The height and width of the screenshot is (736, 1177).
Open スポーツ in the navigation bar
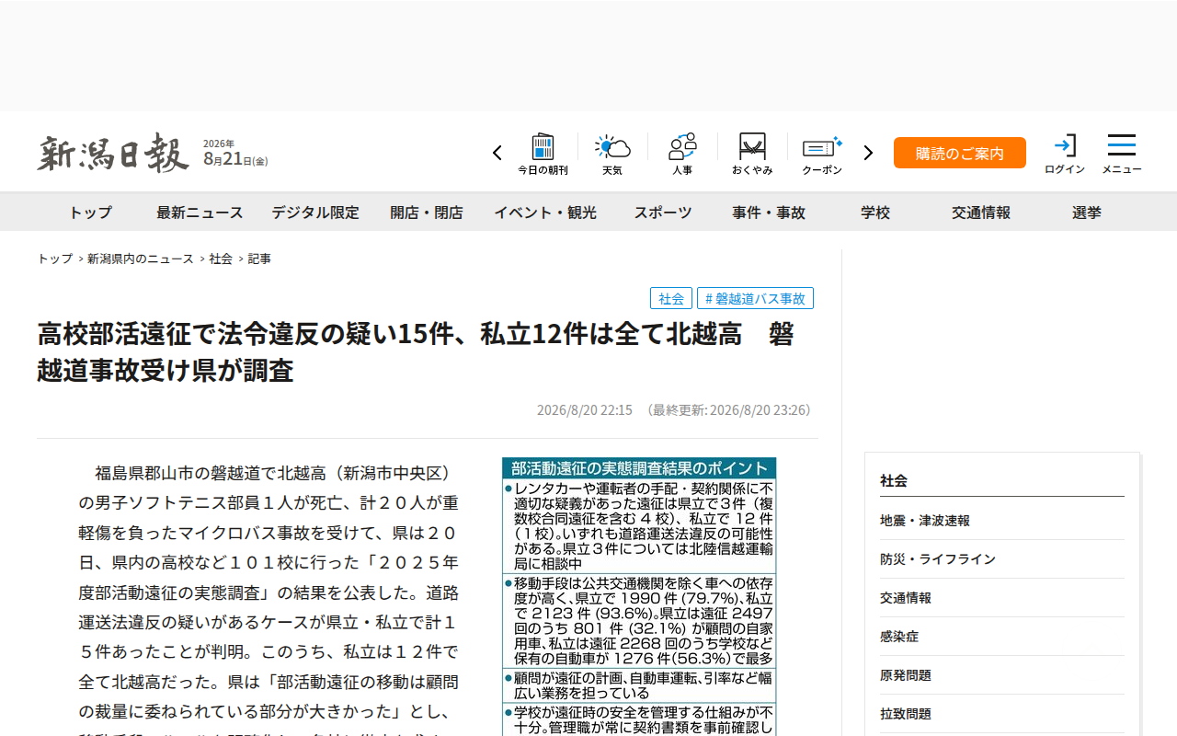(x=663, y=213)
